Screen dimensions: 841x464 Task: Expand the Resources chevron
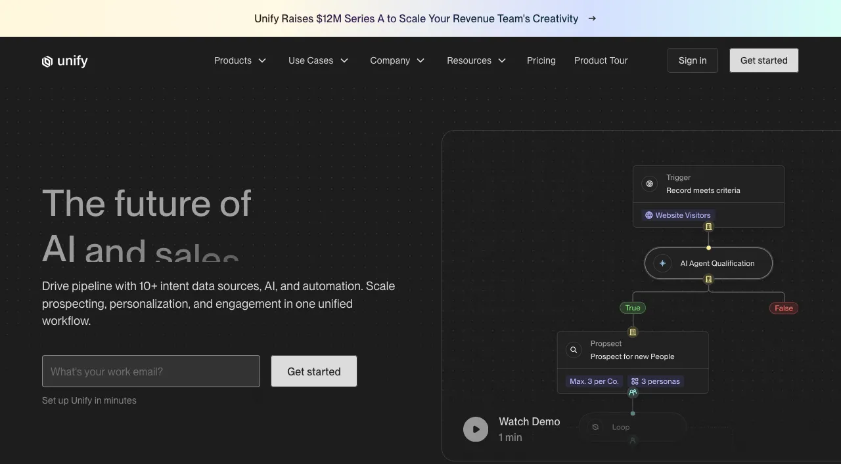(502, 60)
